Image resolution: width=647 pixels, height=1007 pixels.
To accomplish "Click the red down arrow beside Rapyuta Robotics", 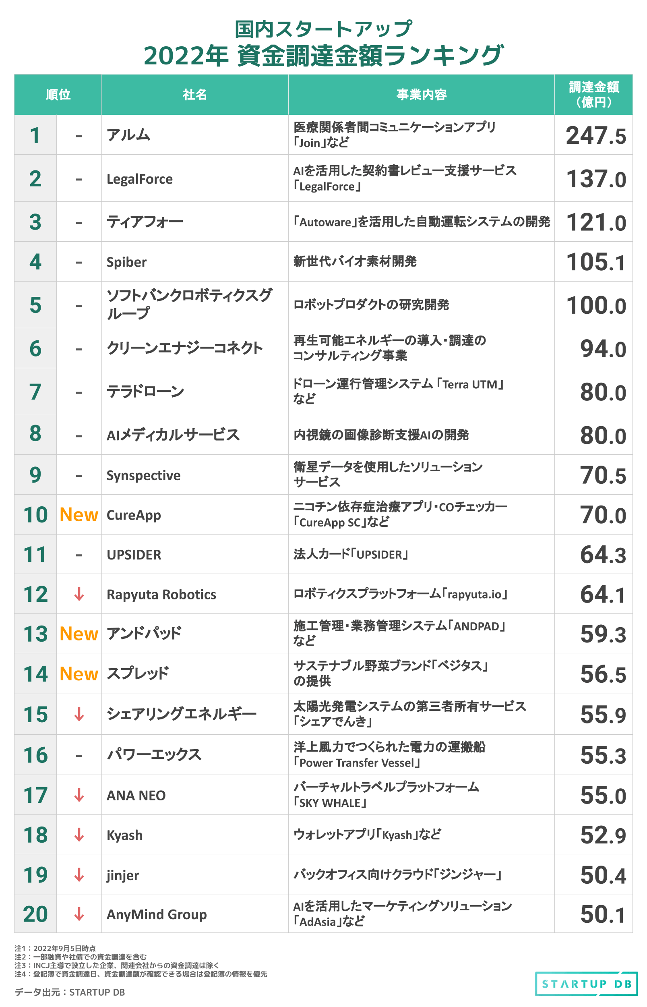I will tap(79, 594).
